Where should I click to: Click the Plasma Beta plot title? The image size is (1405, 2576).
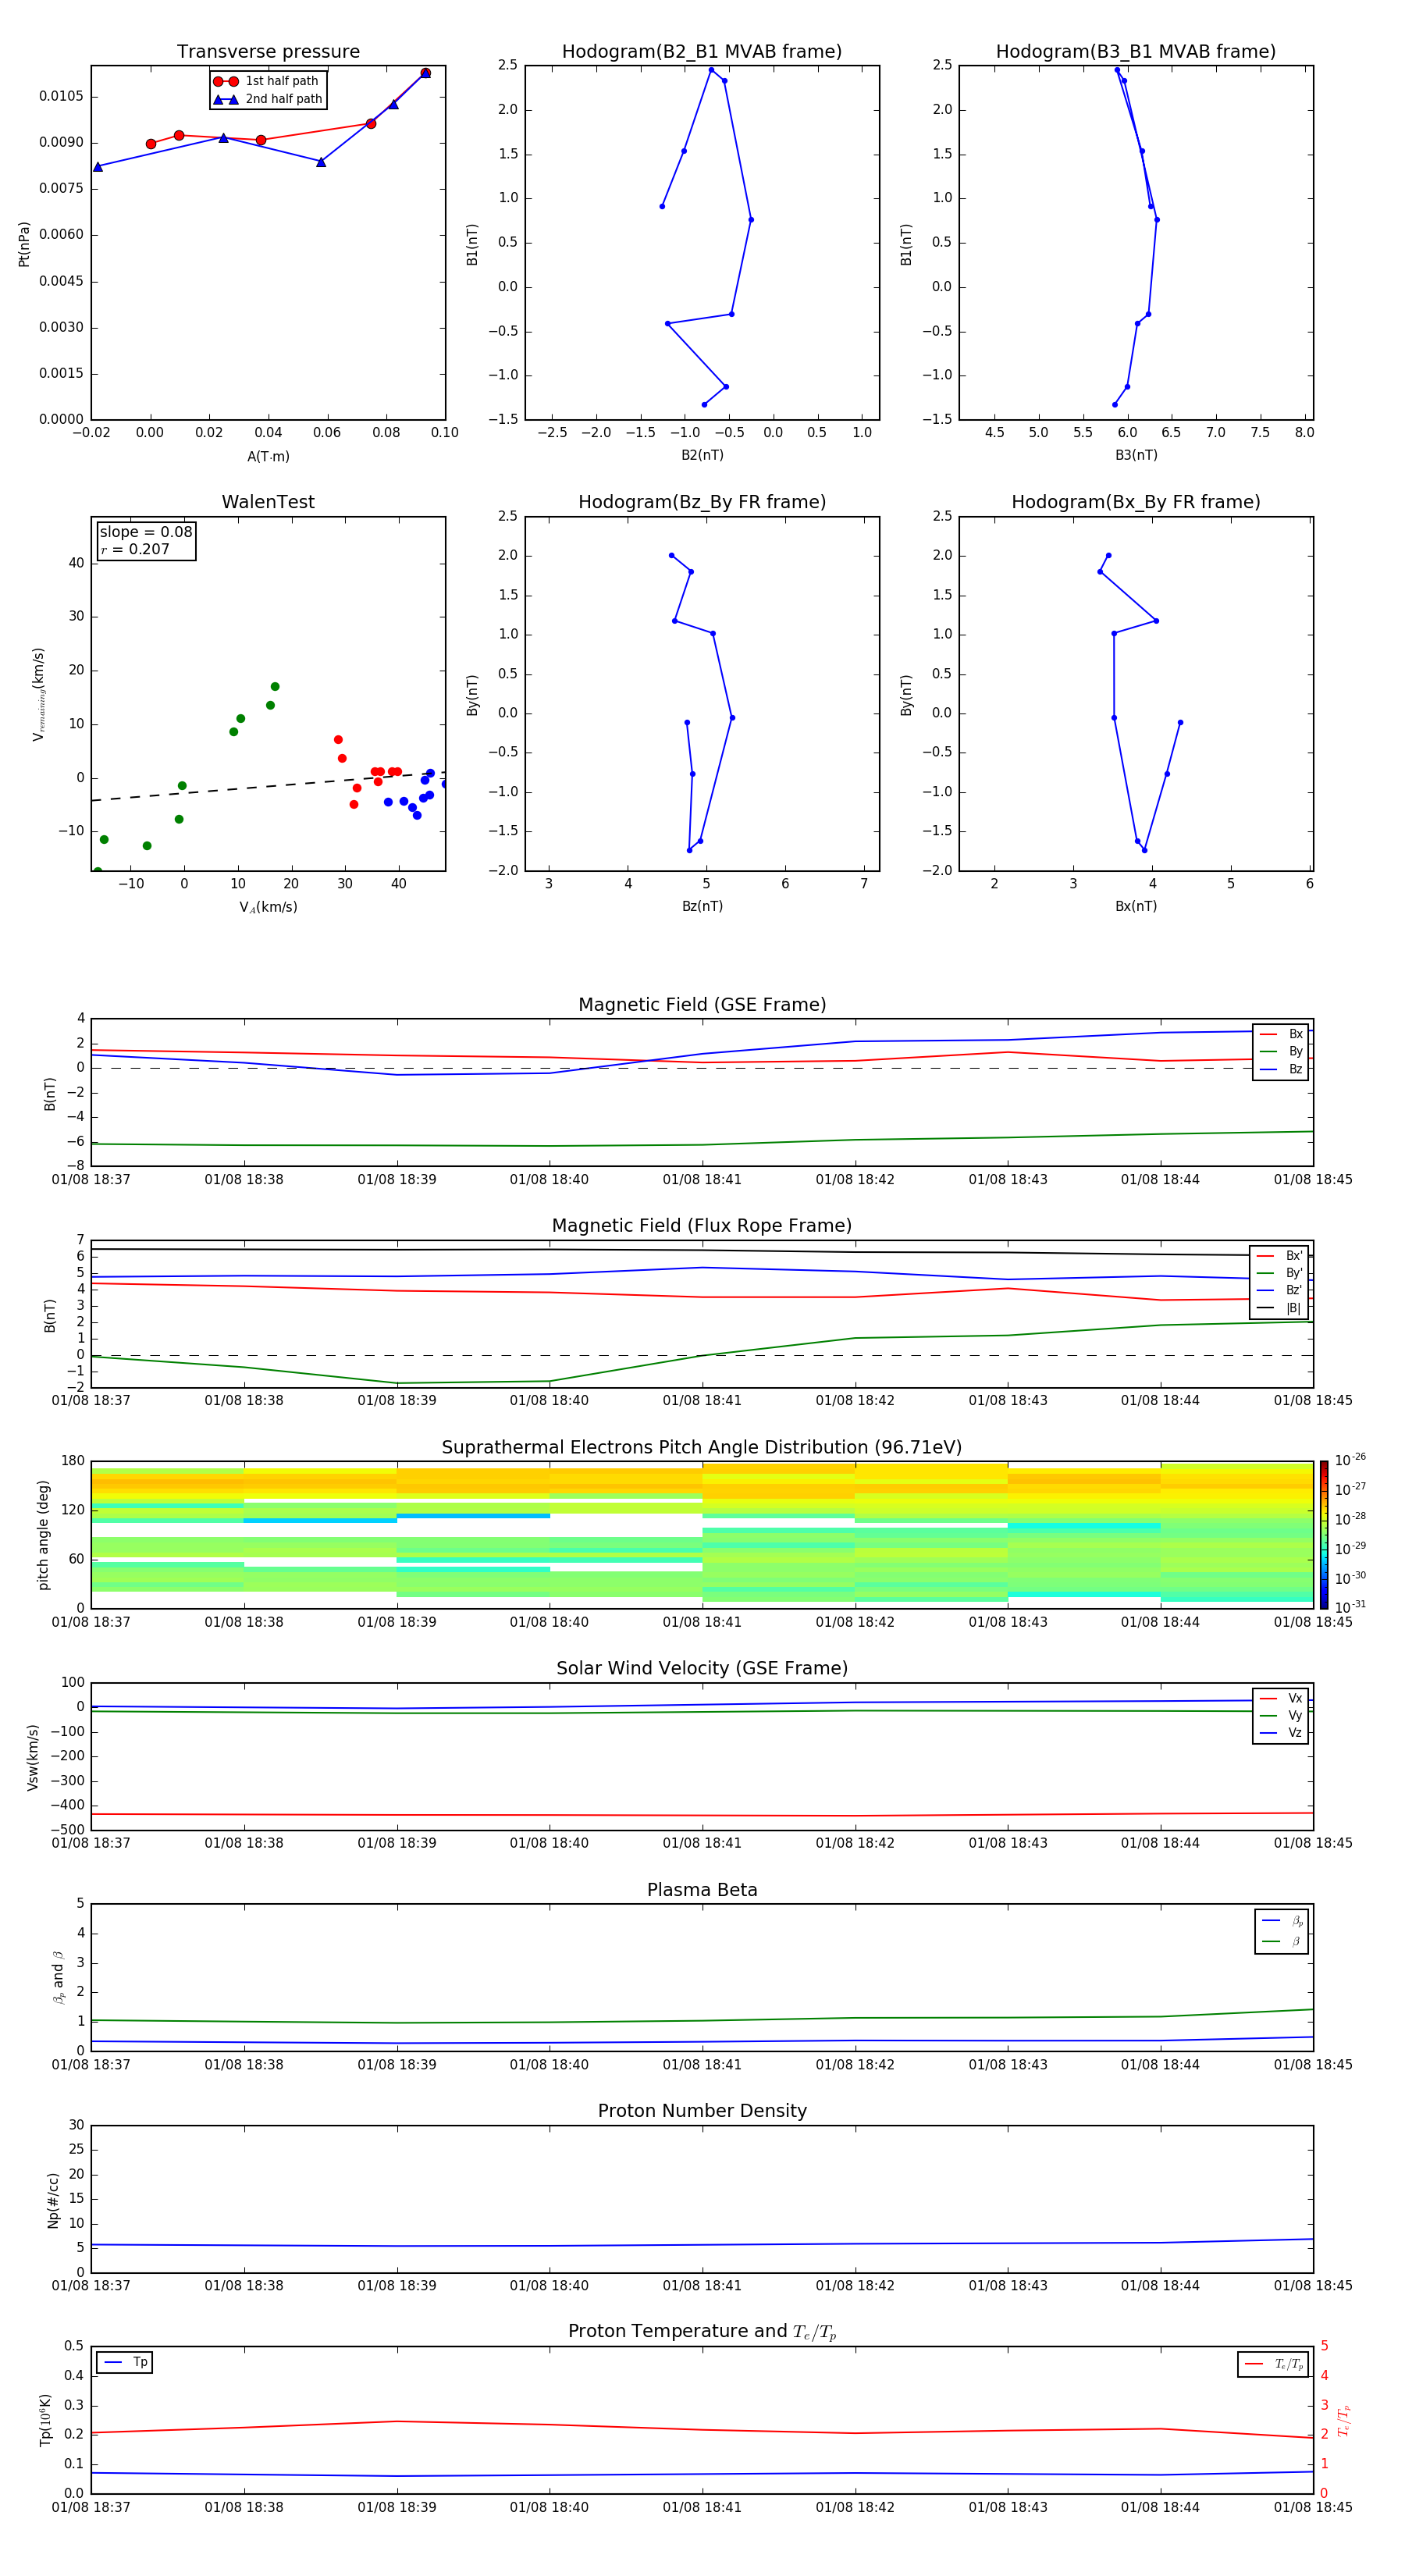[x=702, y=1891]
